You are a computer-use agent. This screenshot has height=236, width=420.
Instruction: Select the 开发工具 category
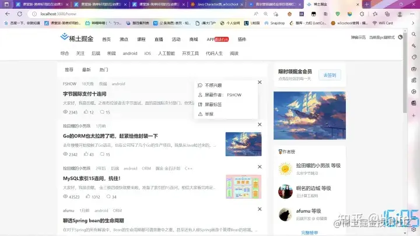(x=190, y=53)
